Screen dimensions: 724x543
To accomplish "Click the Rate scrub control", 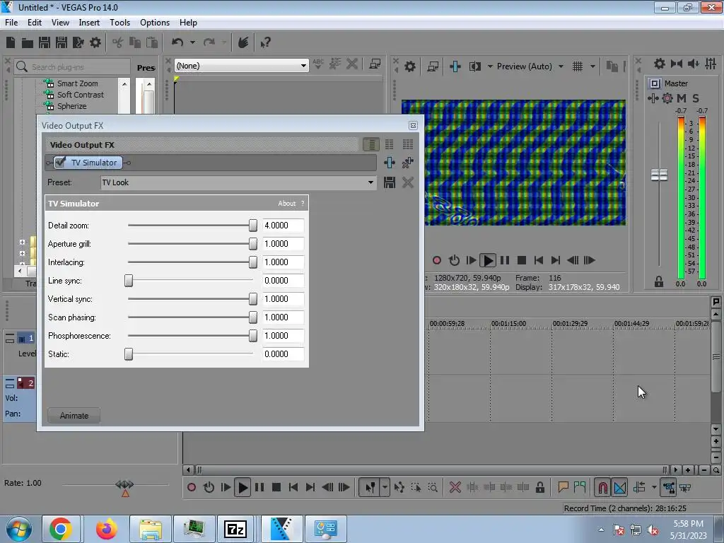I will click(124, 485).
